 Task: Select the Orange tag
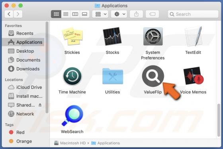[23, 141]
